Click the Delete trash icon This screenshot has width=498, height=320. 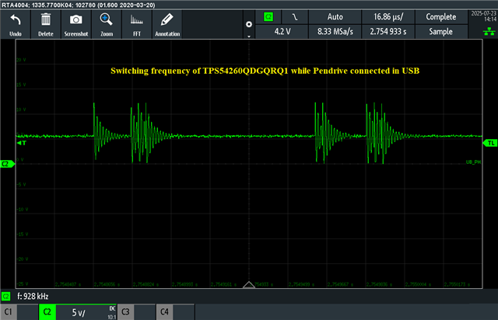click(46, 24)
